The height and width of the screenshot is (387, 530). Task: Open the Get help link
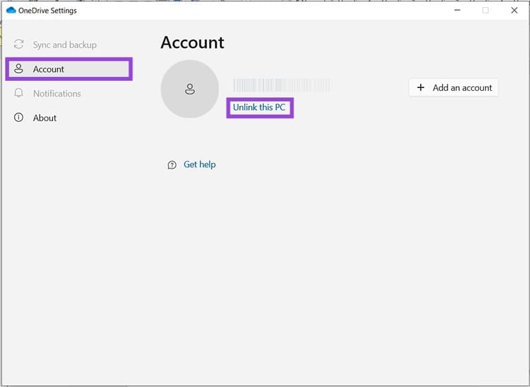199,164
